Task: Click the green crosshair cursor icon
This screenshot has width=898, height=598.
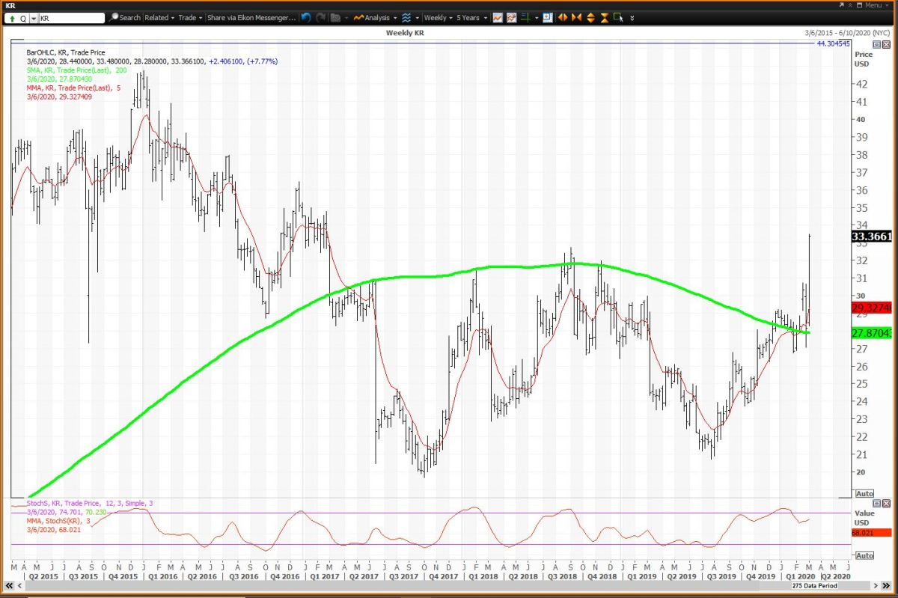Action: (x=526, y=17)
